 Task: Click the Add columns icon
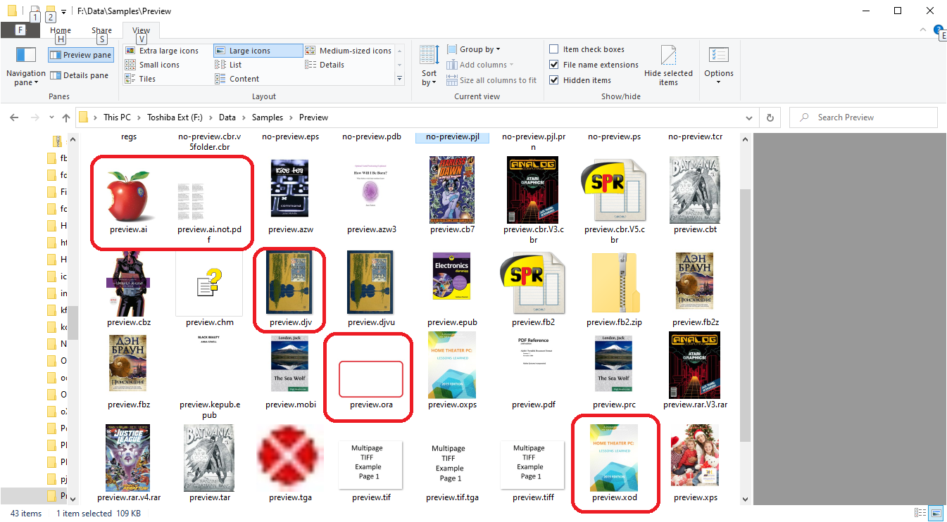click(453, 64)
